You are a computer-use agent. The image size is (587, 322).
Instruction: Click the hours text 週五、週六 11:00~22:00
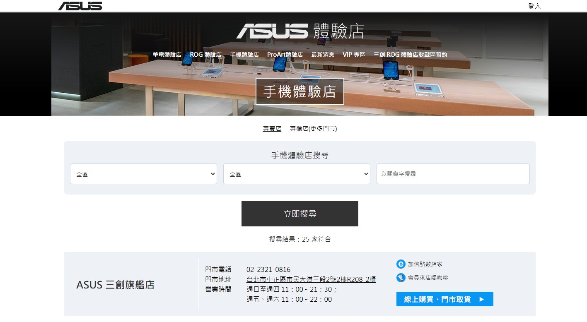tap(289, 299)
